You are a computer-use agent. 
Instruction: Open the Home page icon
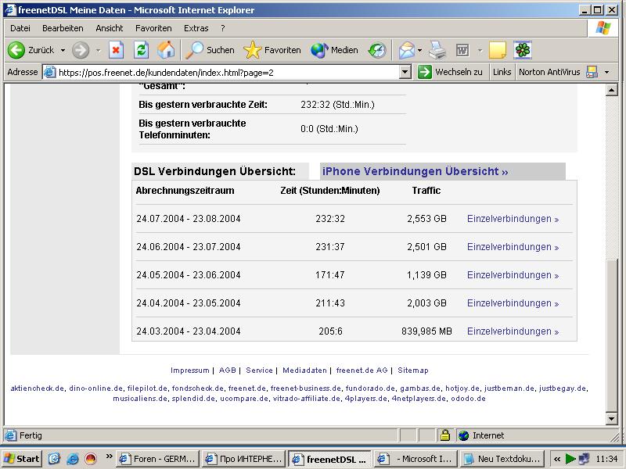coord(166,50)
